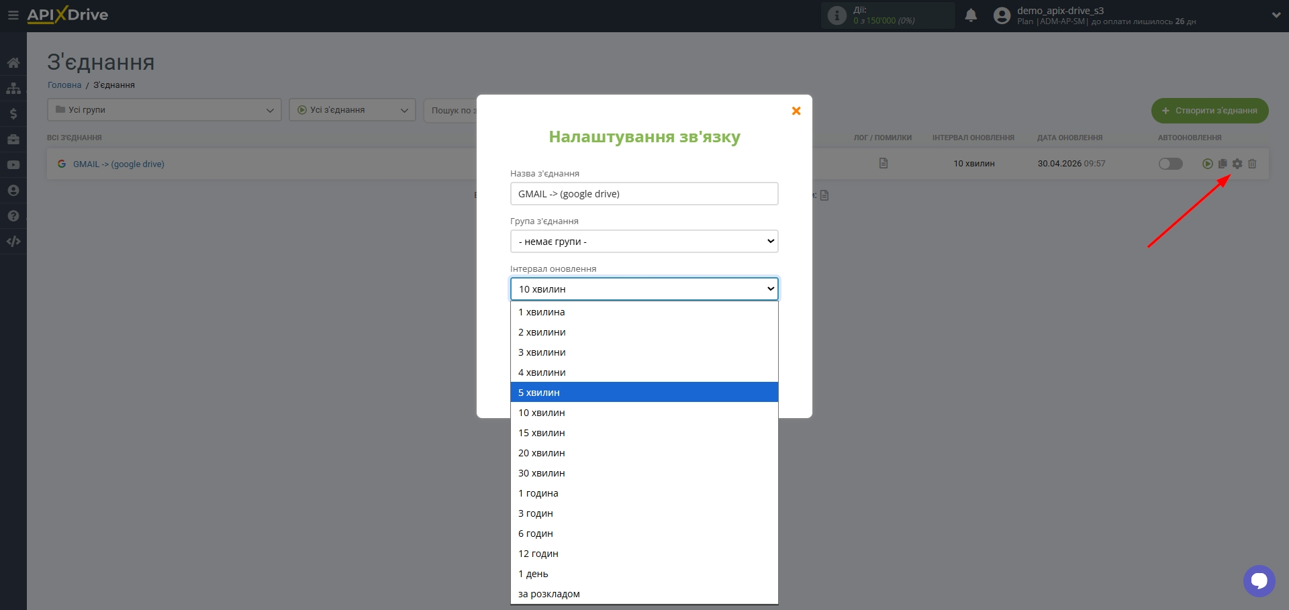Open the hamburger menu
The height and width of the screenshot is (610, 1289).
pos(13,15)
